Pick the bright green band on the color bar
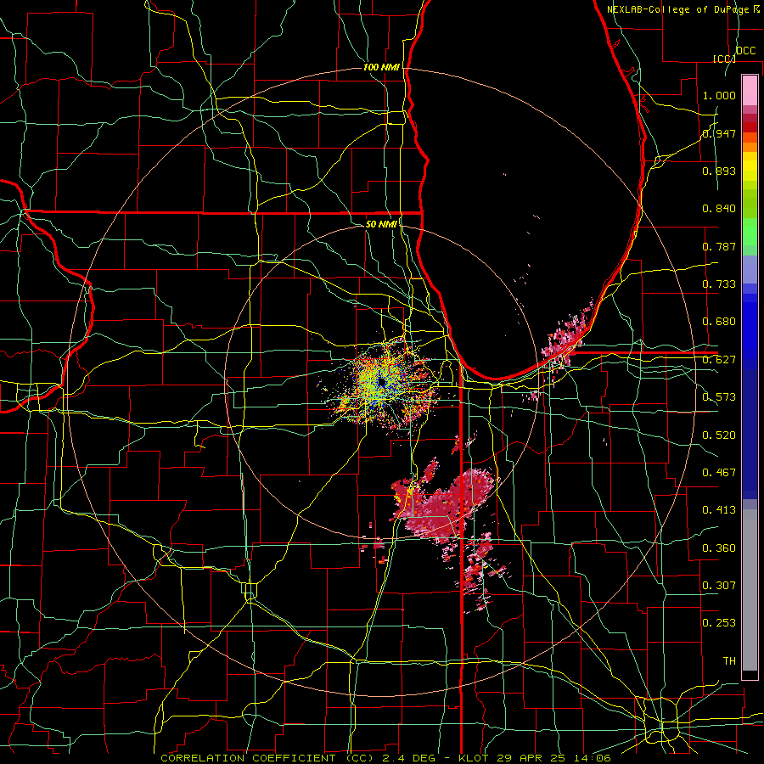The image size is (764, 764). pos(750,232)
